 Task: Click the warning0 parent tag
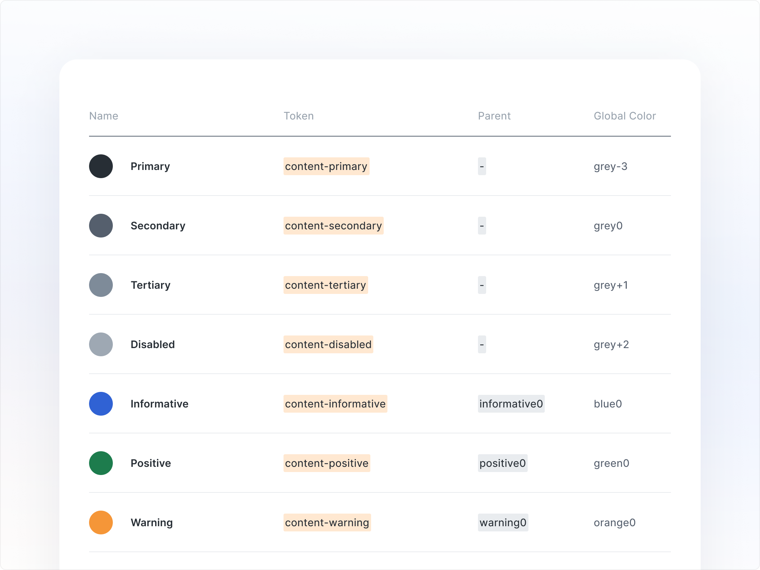click(x=503, y=522)
